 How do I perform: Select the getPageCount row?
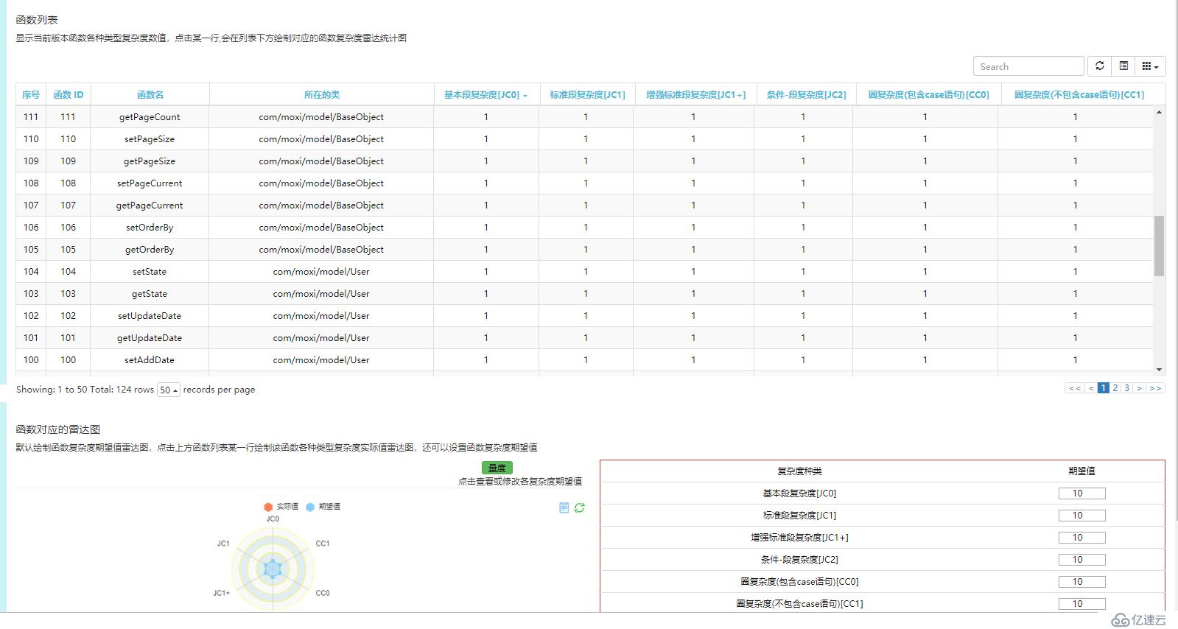(x=584, y=117)
